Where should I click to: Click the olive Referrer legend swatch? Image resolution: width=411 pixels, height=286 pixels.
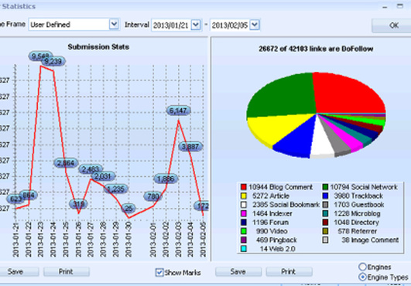[325, 231]
